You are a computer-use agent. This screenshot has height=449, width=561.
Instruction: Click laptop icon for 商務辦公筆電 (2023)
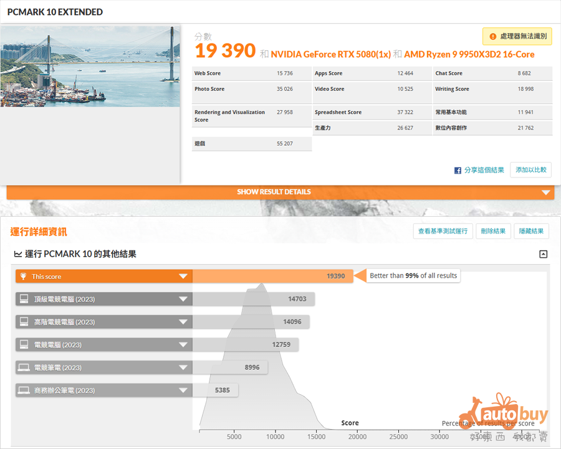coord(24,390)
